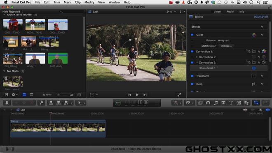Open the Generators browser

(239, 103)
